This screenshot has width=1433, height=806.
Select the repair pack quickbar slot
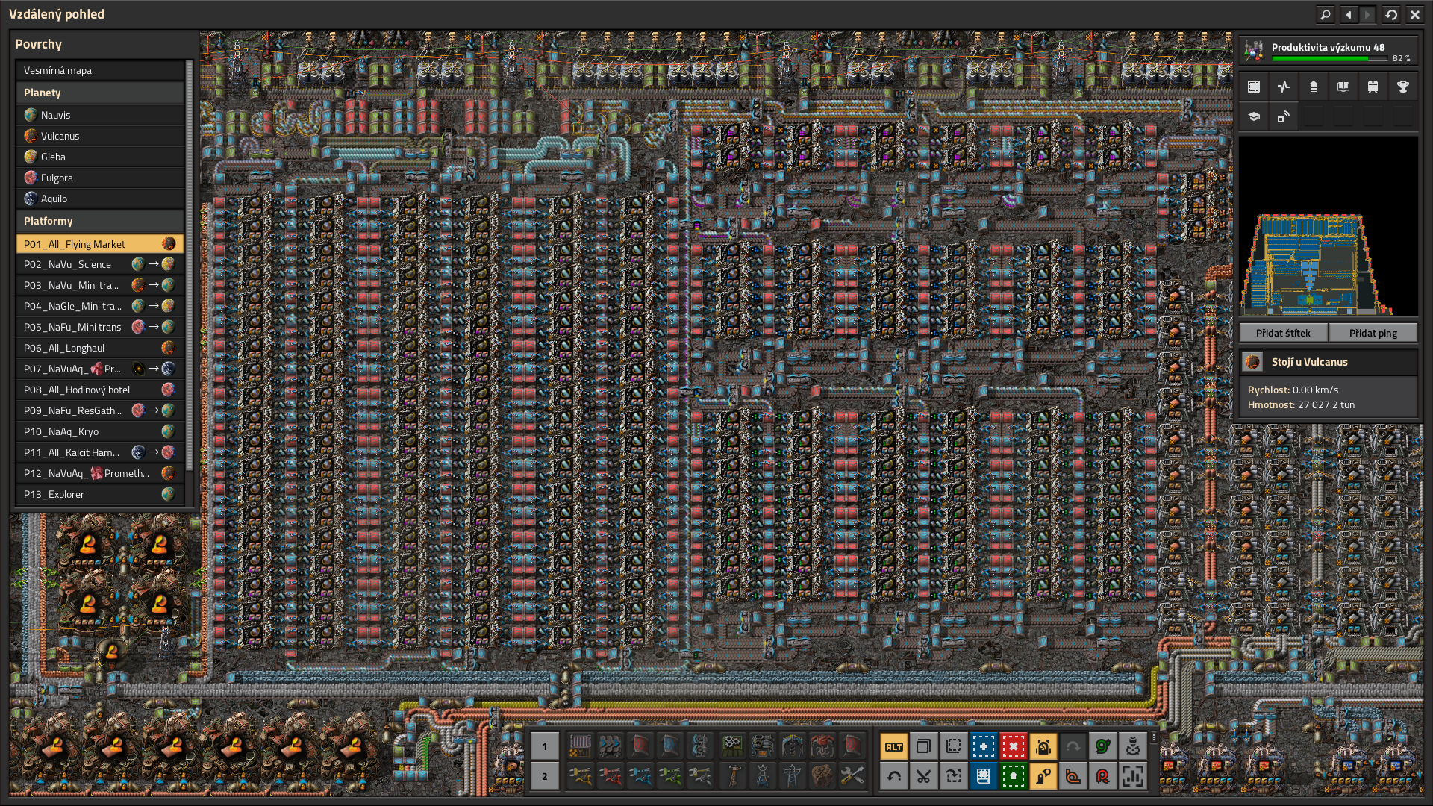852,776
